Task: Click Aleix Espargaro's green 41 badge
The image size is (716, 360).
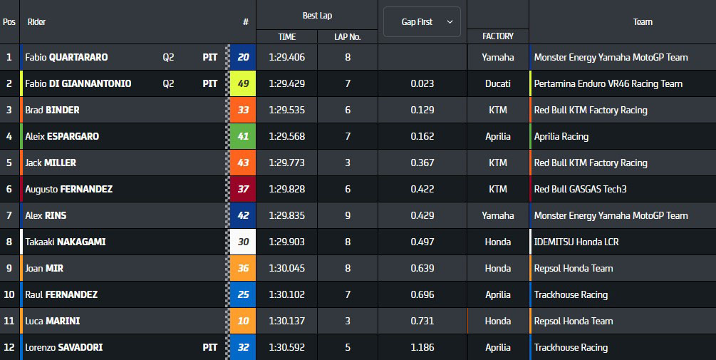Action: click(243, 136)
